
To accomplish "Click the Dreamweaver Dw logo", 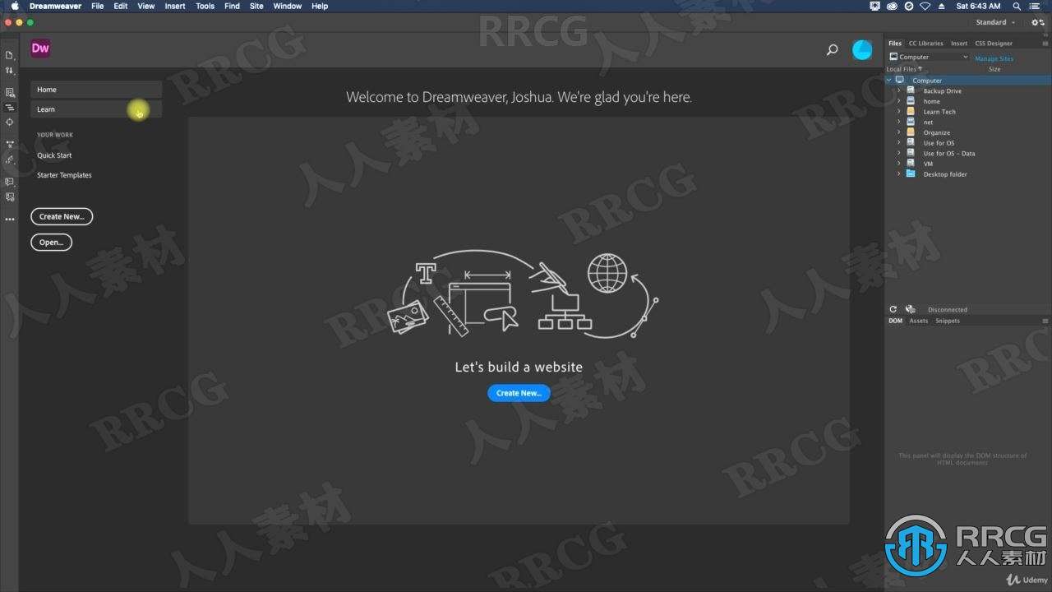I will pos(40,49).
